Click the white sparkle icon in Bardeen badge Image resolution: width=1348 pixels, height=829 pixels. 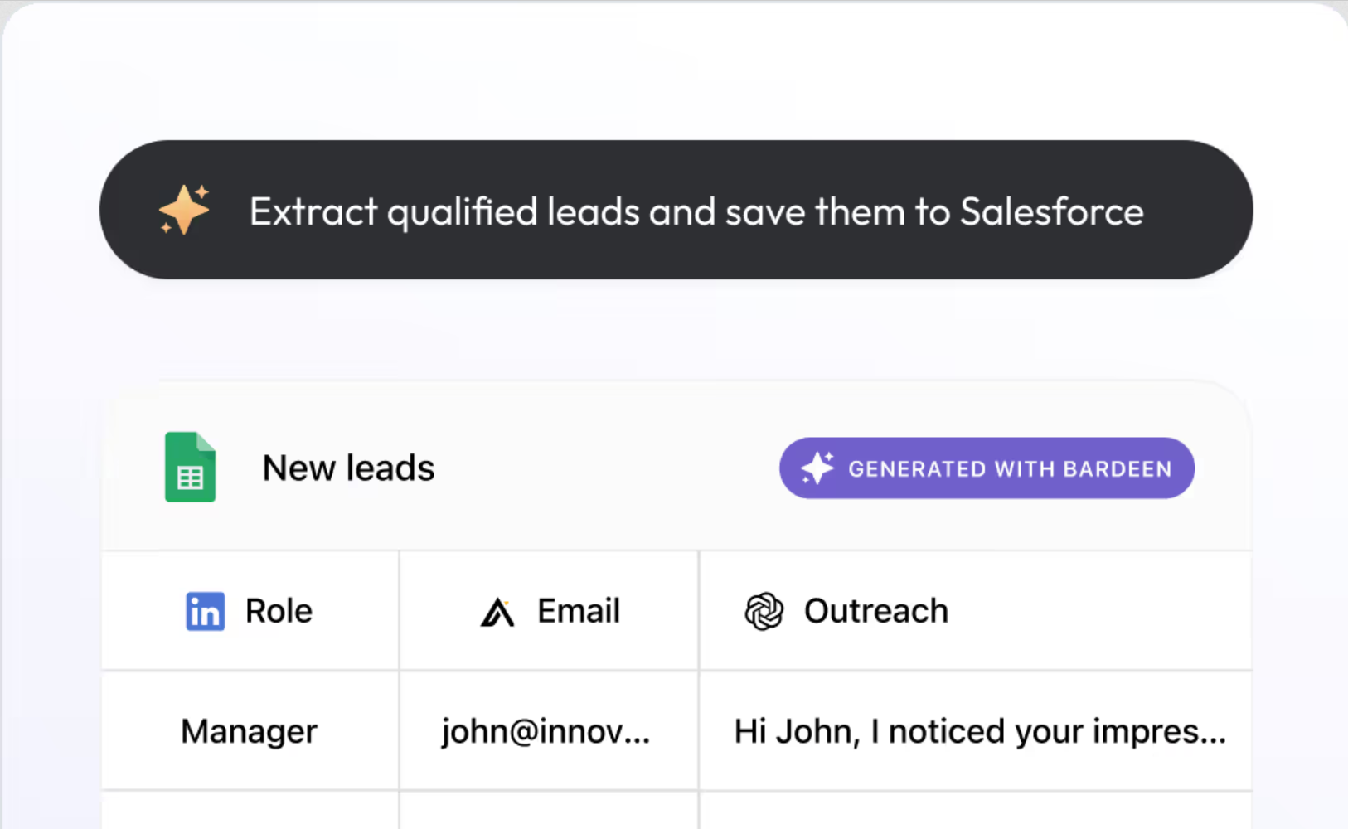[817, 468]
